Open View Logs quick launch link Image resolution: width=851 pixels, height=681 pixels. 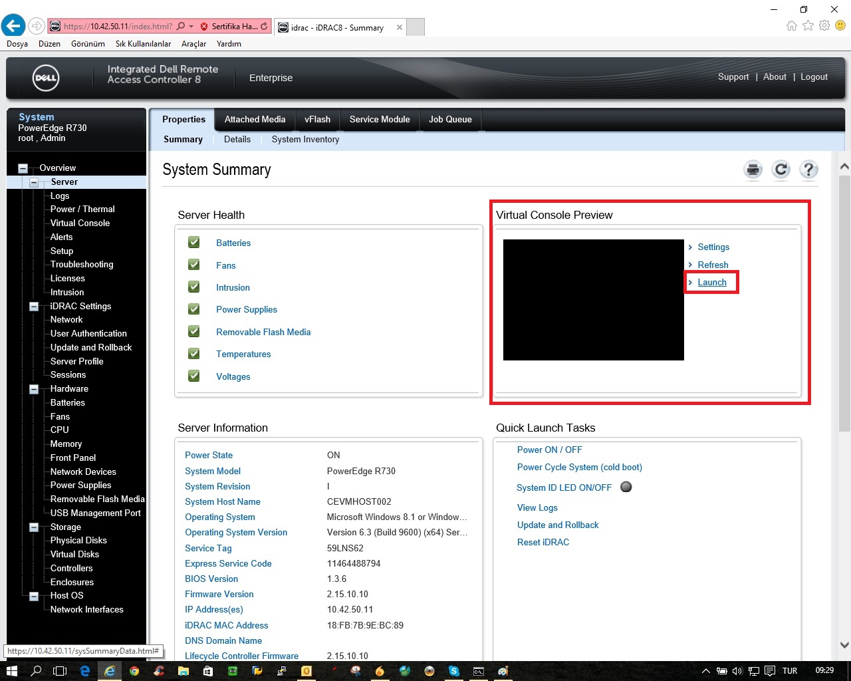tap(537, 508)
